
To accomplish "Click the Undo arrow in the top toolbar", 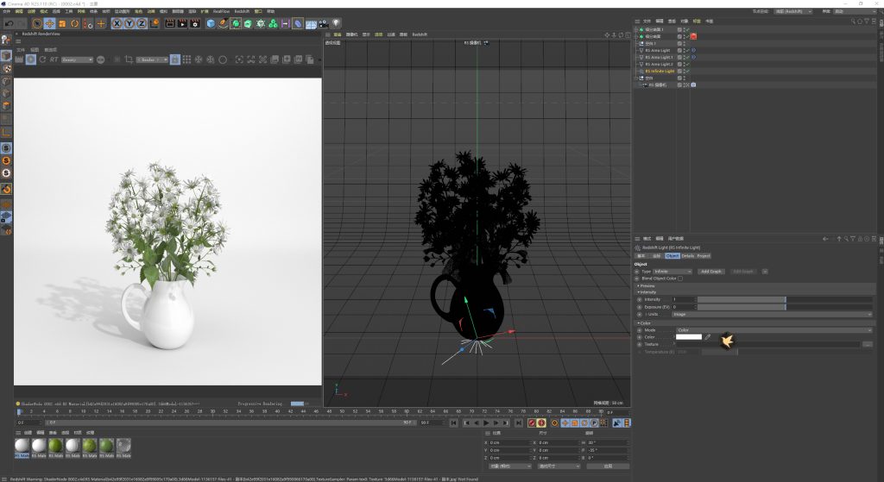I will [x=9, y=23].
